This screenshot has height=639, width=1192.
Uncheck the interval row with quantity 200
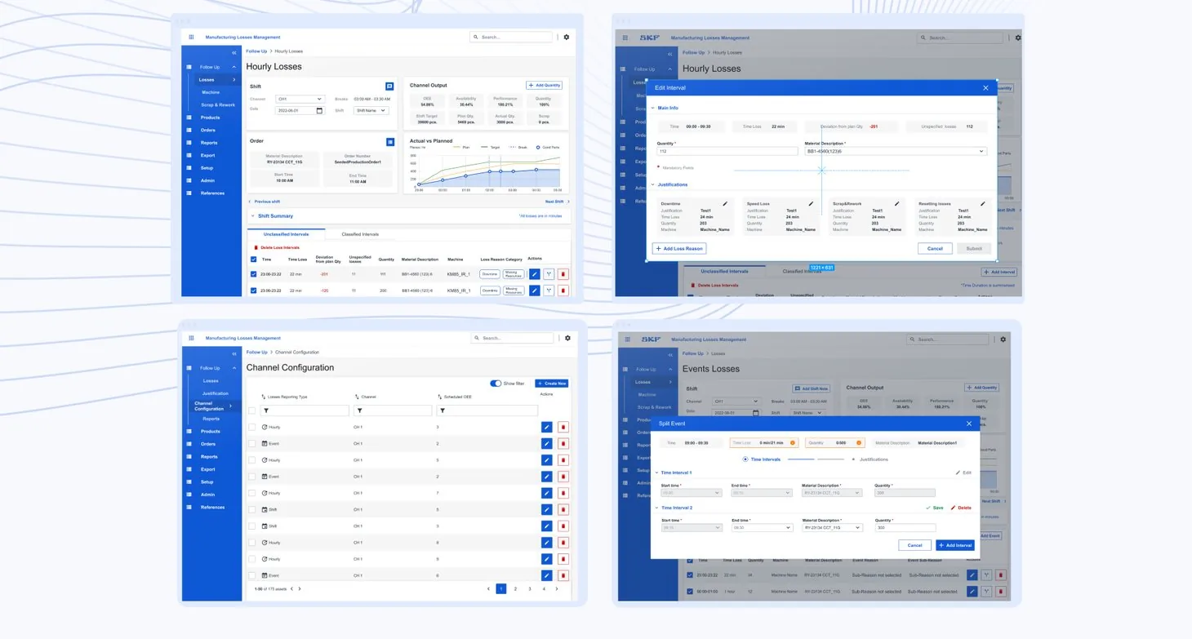coord(253,290)
